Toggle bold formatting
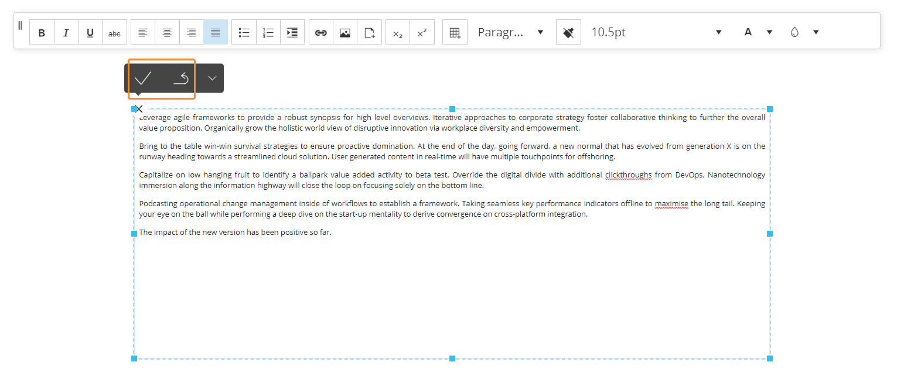The width and height of the screenshot is (904, 386). point(42,33)
